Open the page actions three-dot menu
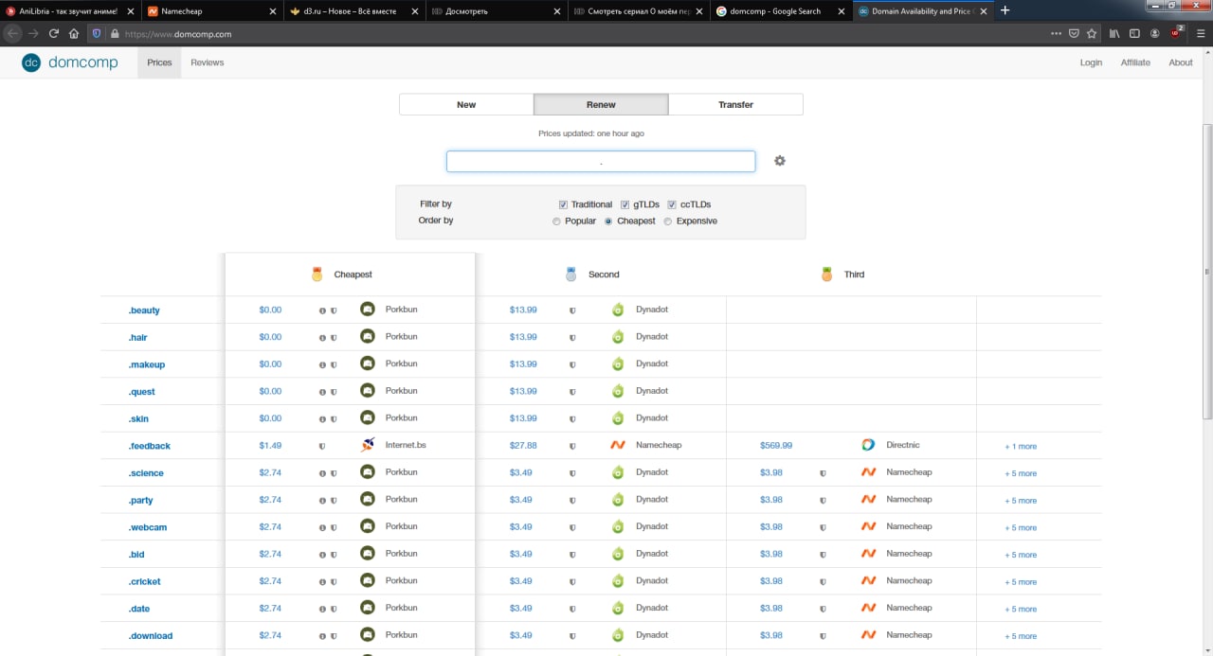The height and width of the screenshot is (656, 1213). [x=1057, y=33]
